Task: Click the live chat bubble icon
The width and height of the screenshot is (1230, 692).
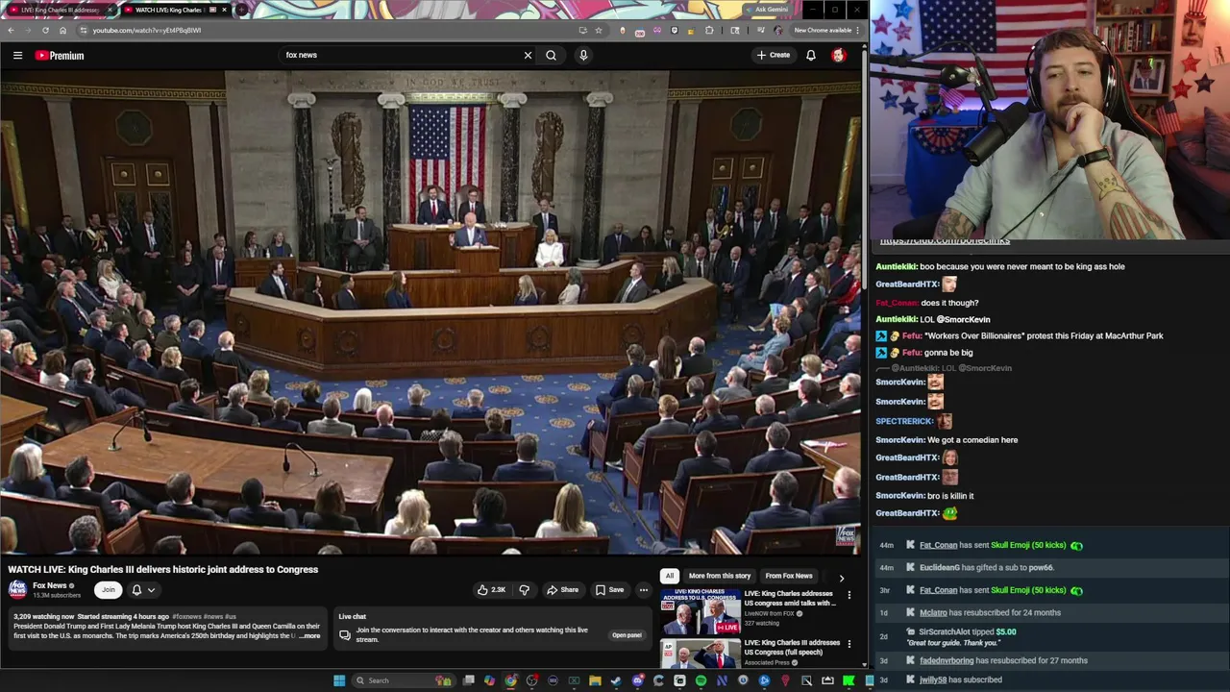Action: 345,634
